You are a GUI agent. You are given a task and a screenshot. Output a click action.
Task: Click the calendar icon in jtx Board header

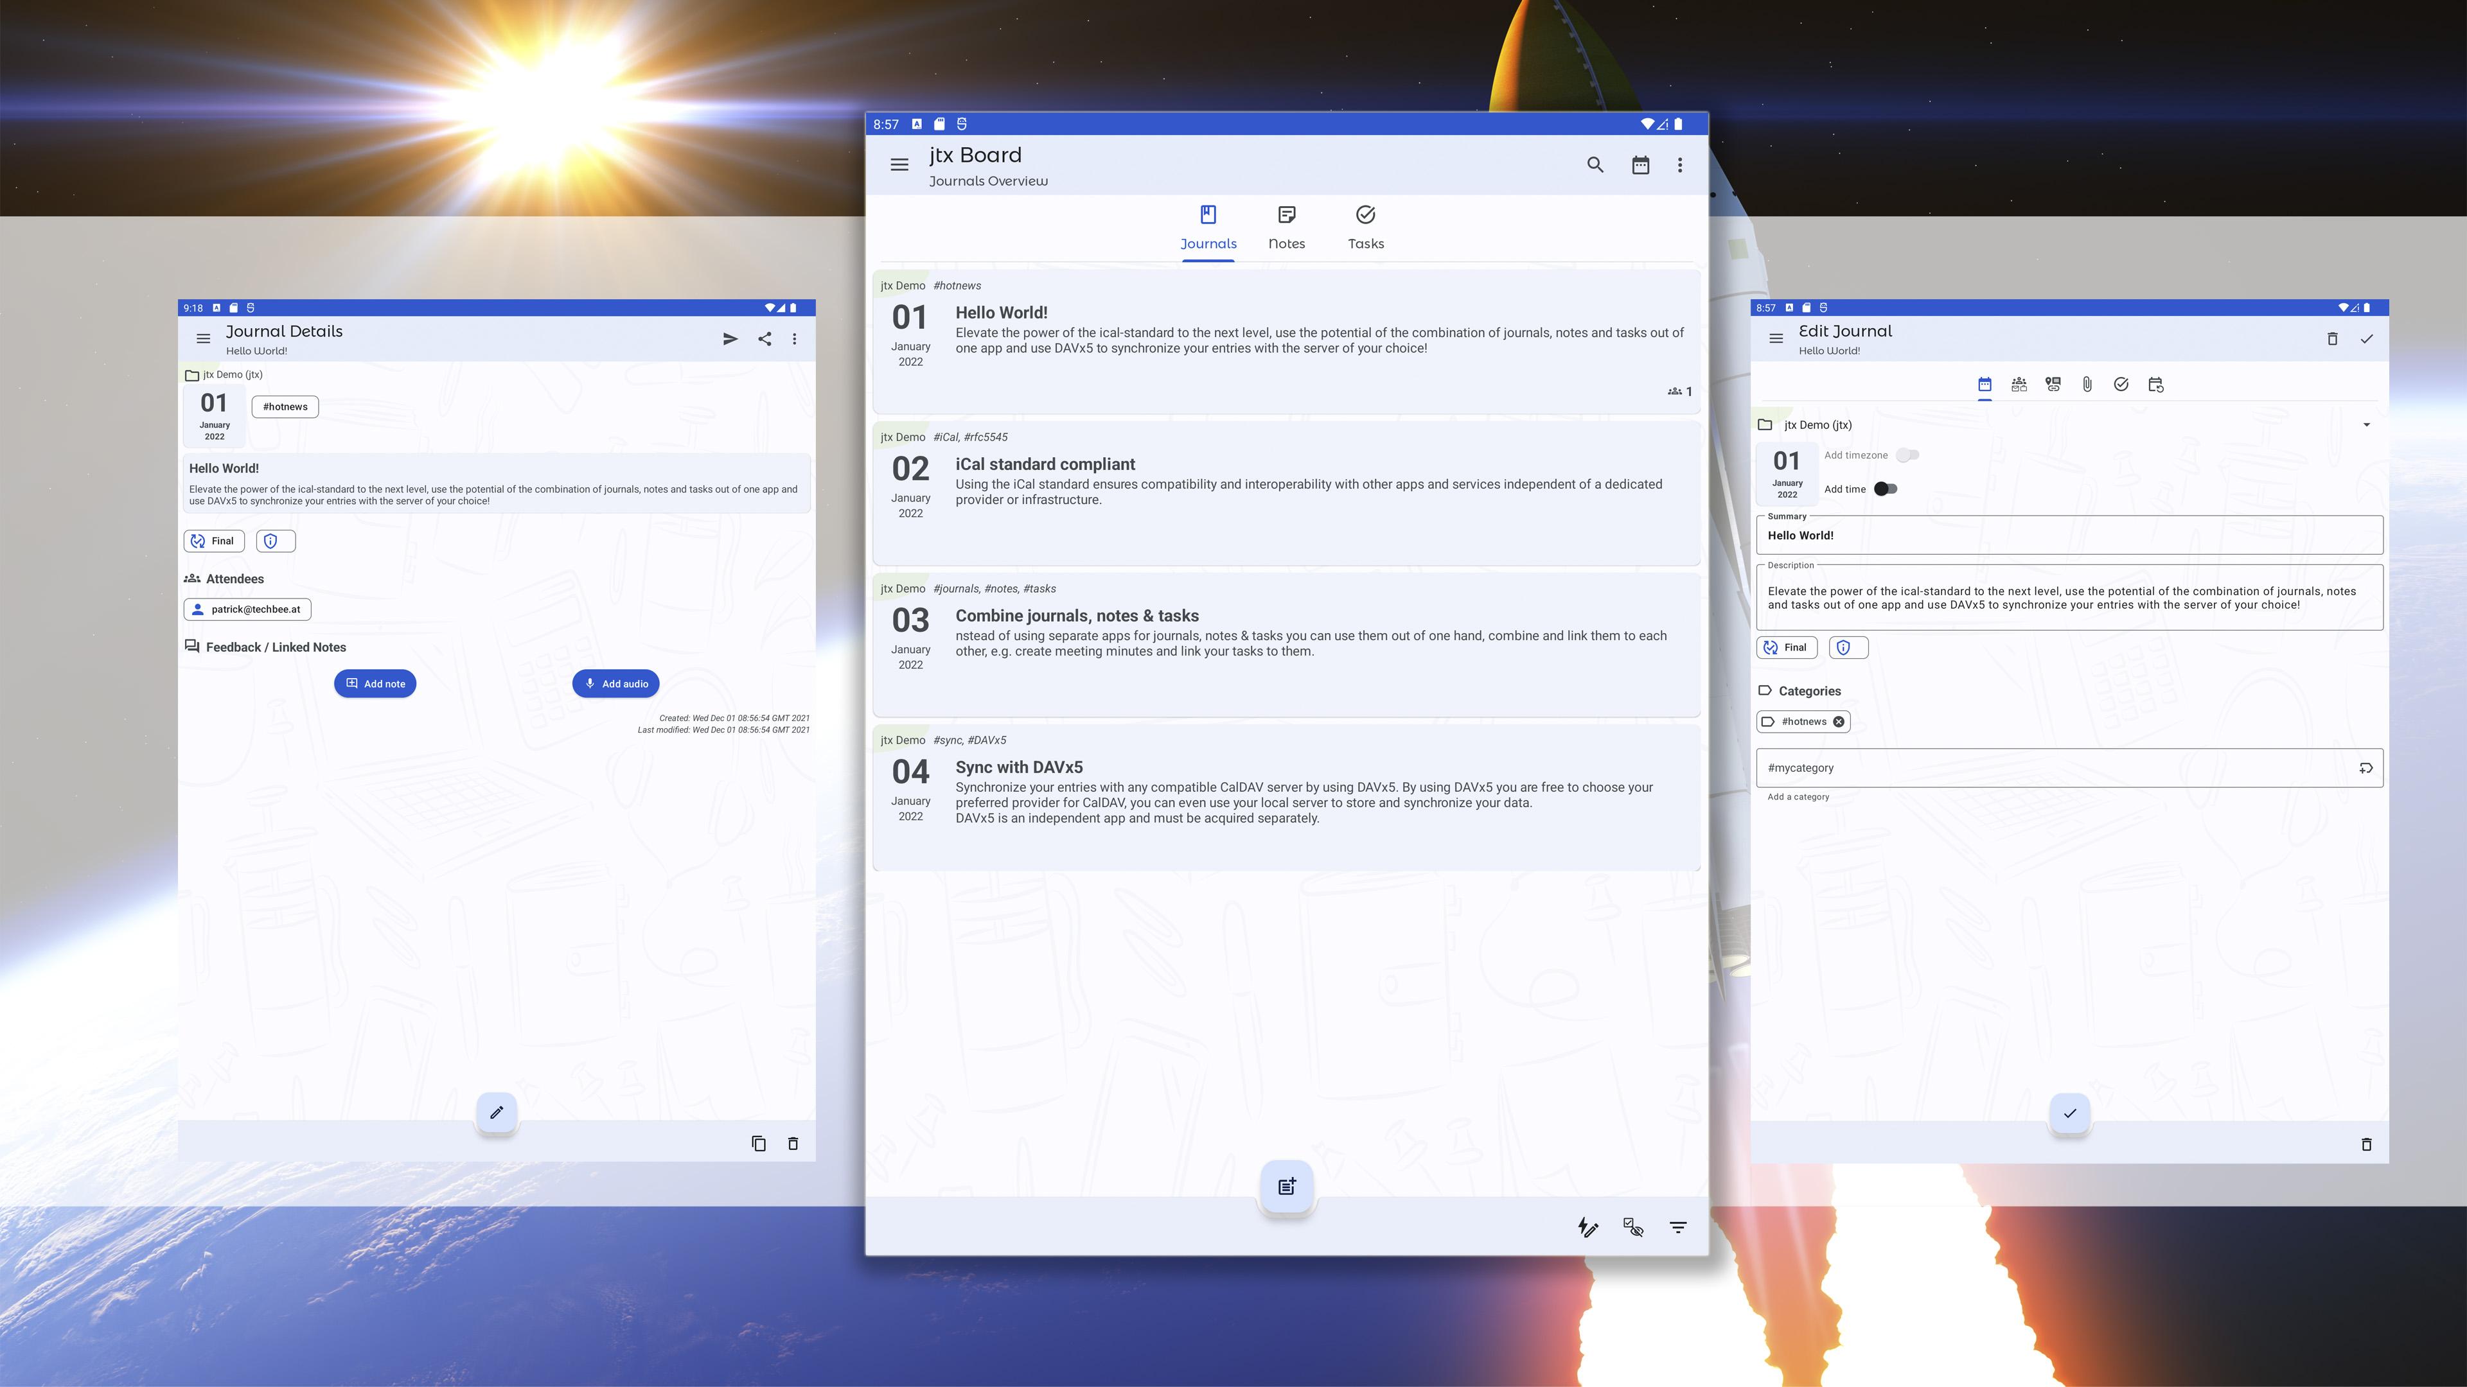pos(1641,164)
